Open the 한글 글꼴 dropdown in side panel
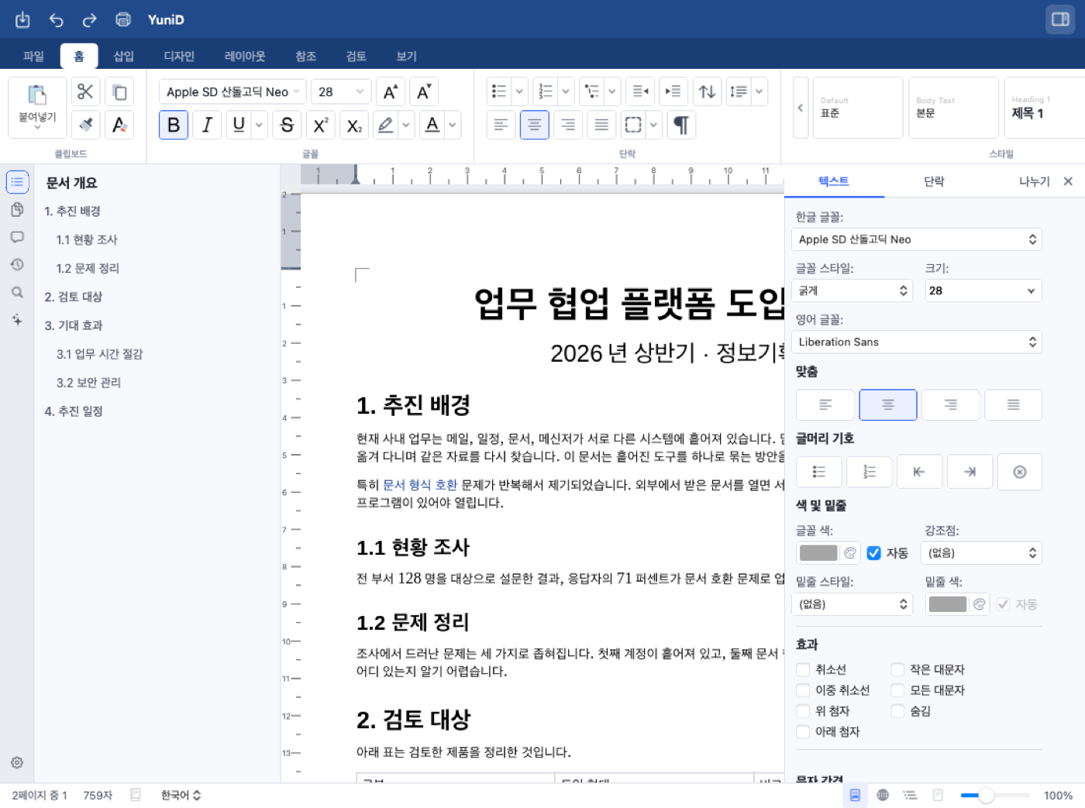 pyautogui.click(x=917, y=239)
